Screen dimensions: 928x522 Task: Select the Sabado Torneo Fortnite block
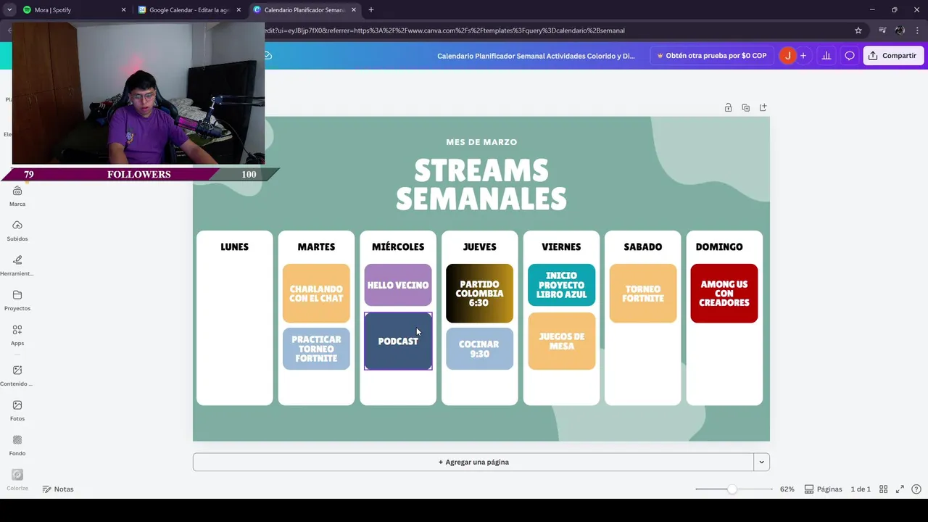pos(643,294)
